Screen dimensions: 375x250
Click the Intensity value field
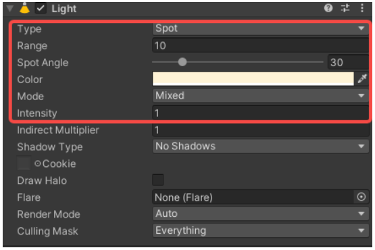(260, 113)
